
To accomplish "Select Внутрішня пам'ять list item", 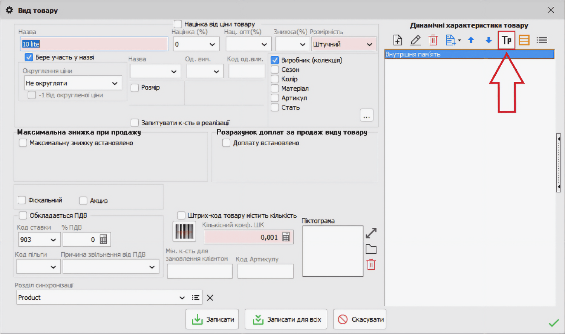I will pos(469,55).
